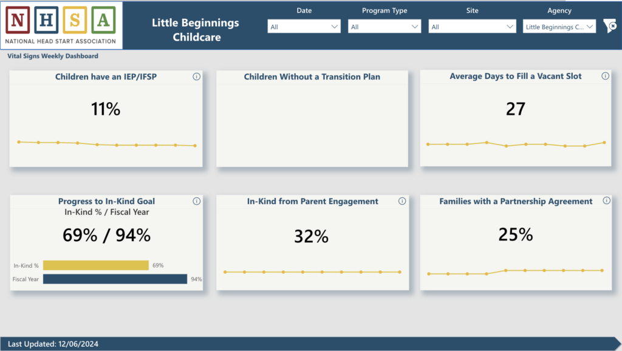622x351 pixels.
Task: Click the last point on Average Days trend line
Action: point(604,143)
